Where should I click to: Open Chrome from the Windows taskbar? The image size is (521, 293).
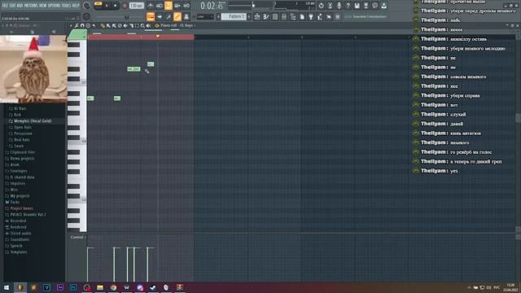pos(113,287)
